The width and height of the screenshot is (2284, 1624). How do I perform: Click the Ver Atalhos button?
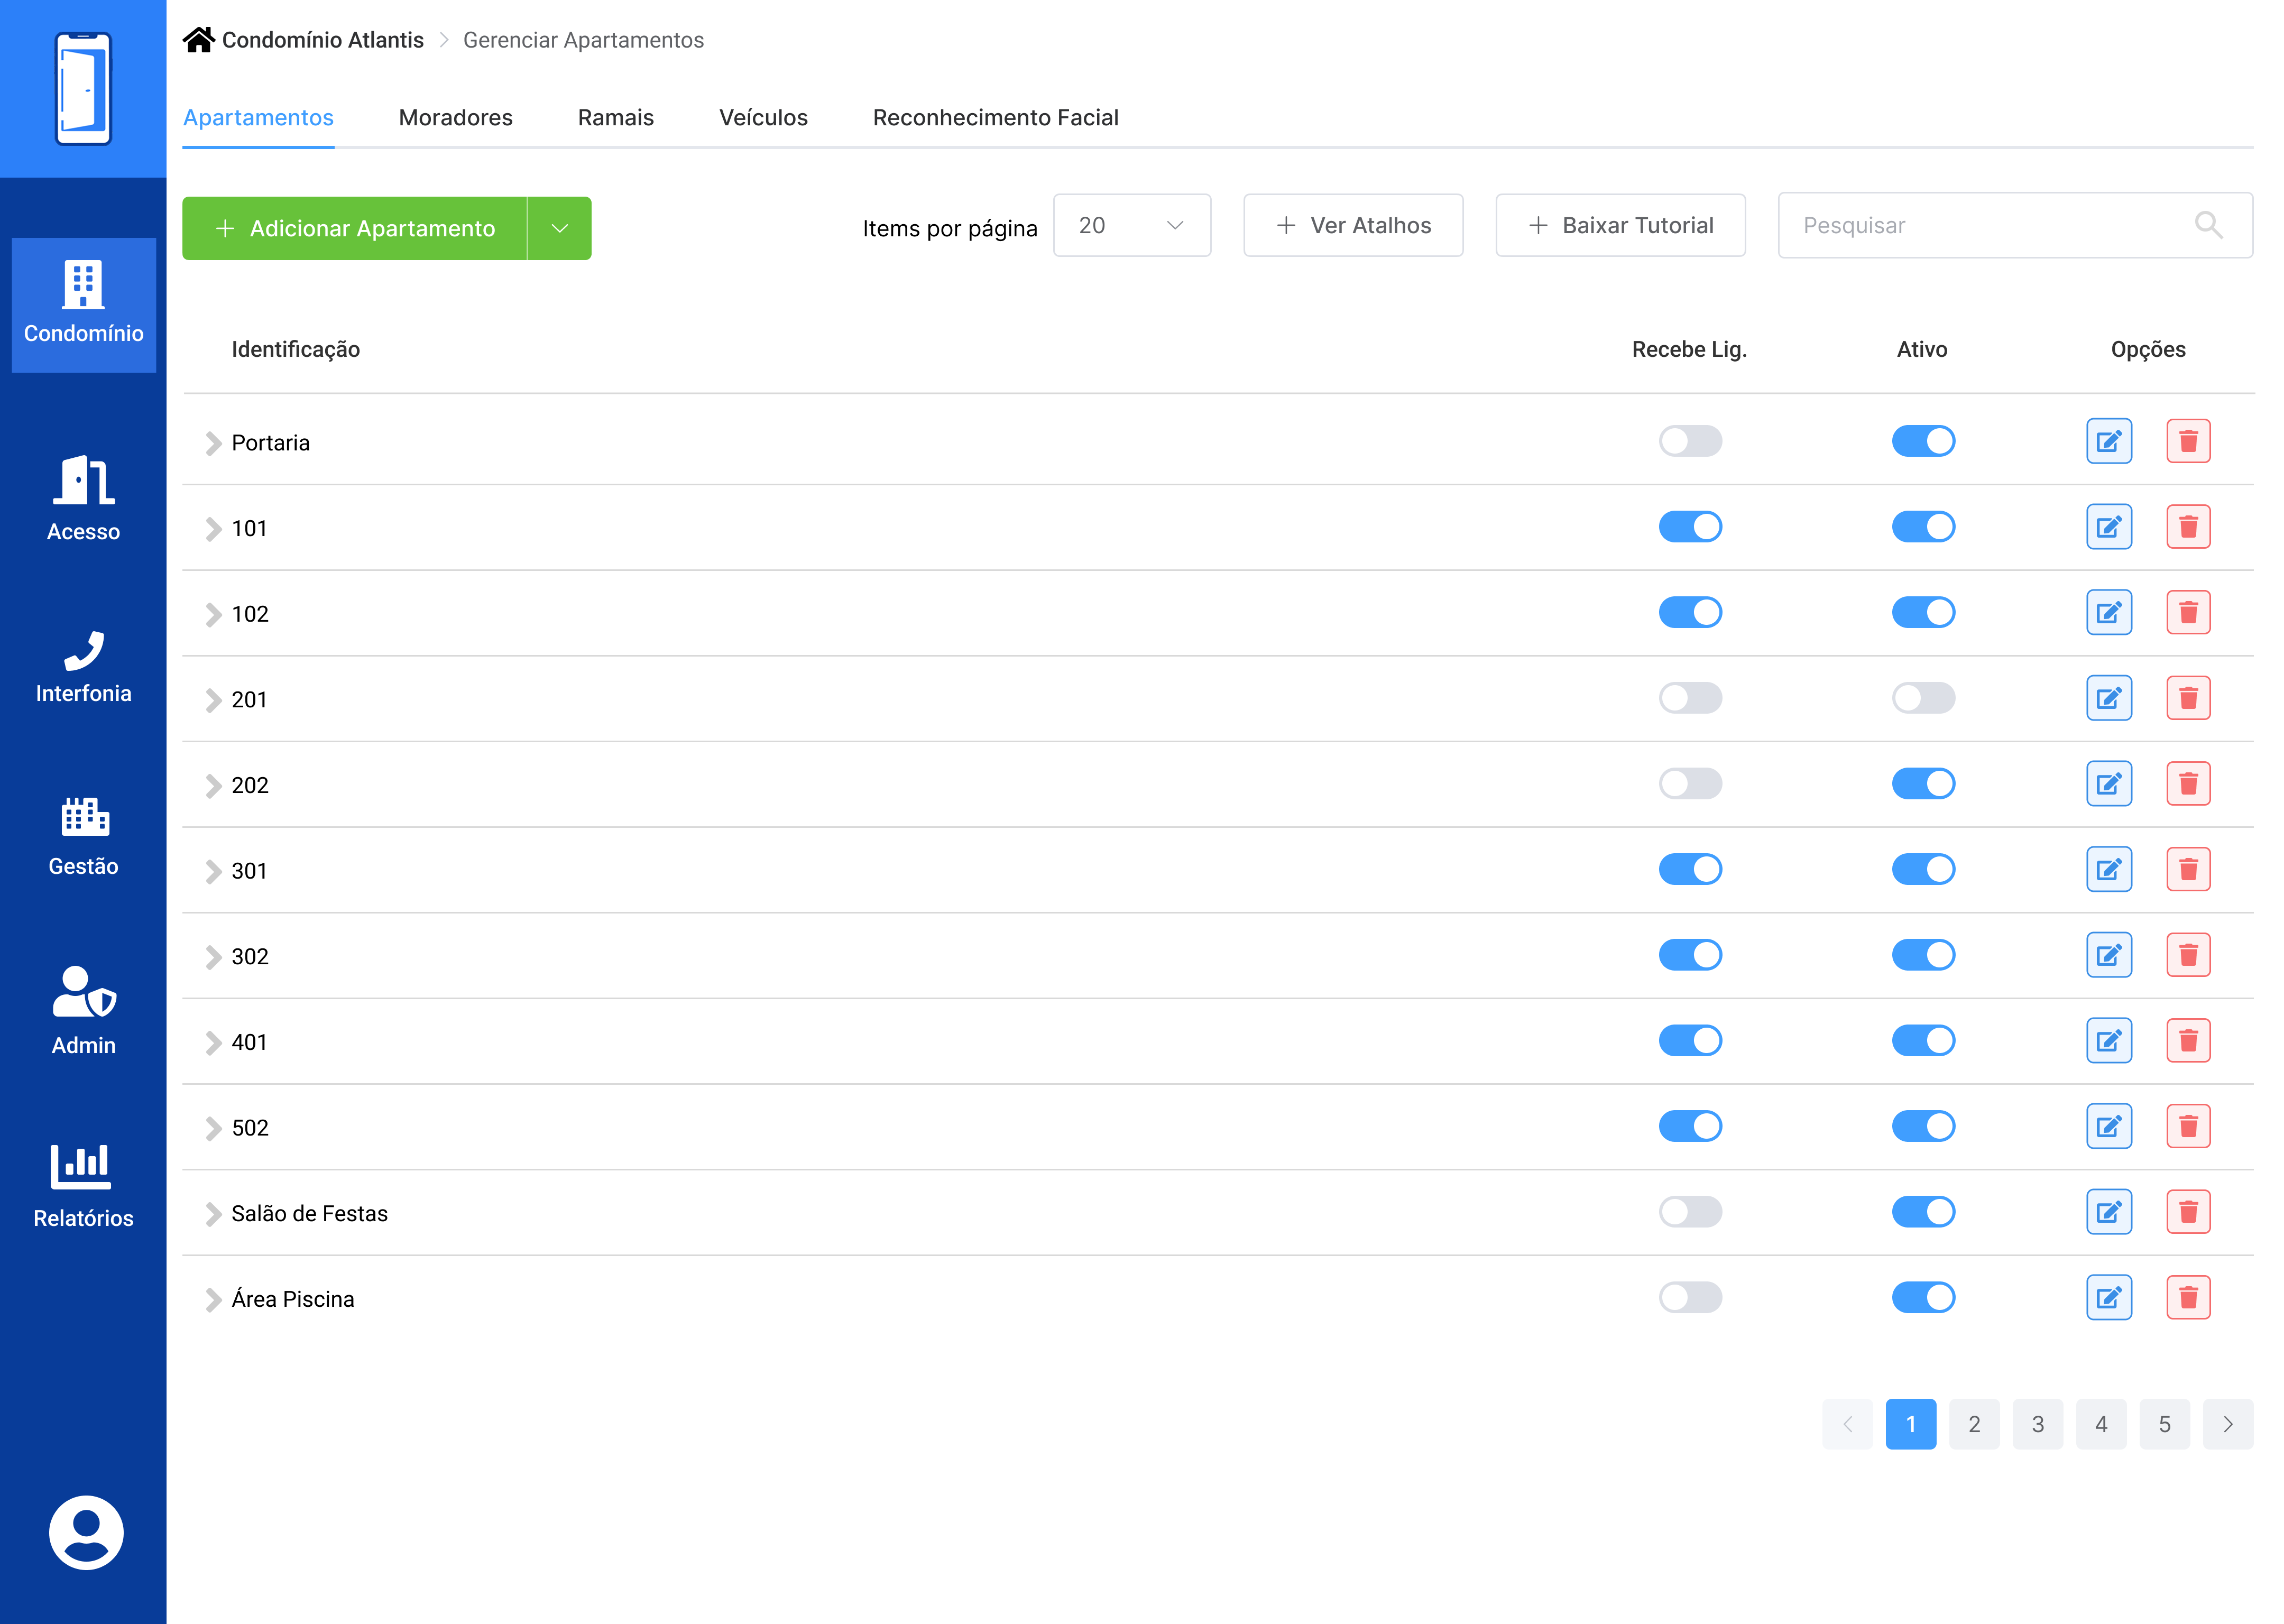click(x=1352, y=226)
